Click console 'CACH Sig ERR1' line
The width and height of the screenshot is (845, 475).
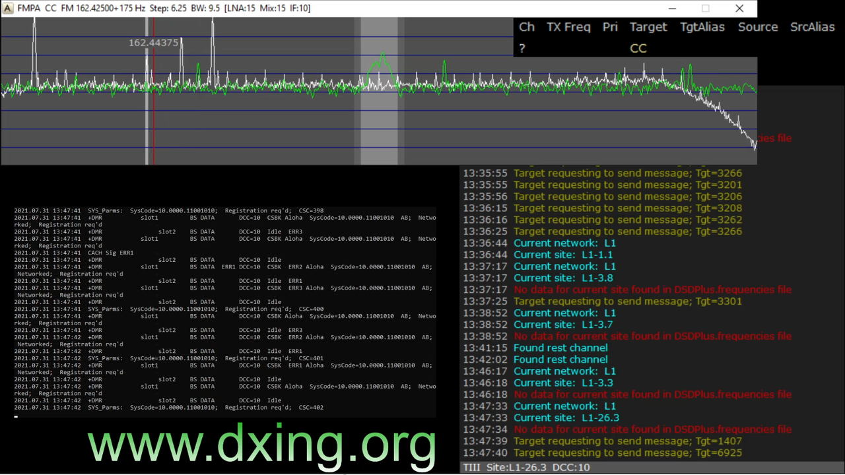tap(74, 253)
